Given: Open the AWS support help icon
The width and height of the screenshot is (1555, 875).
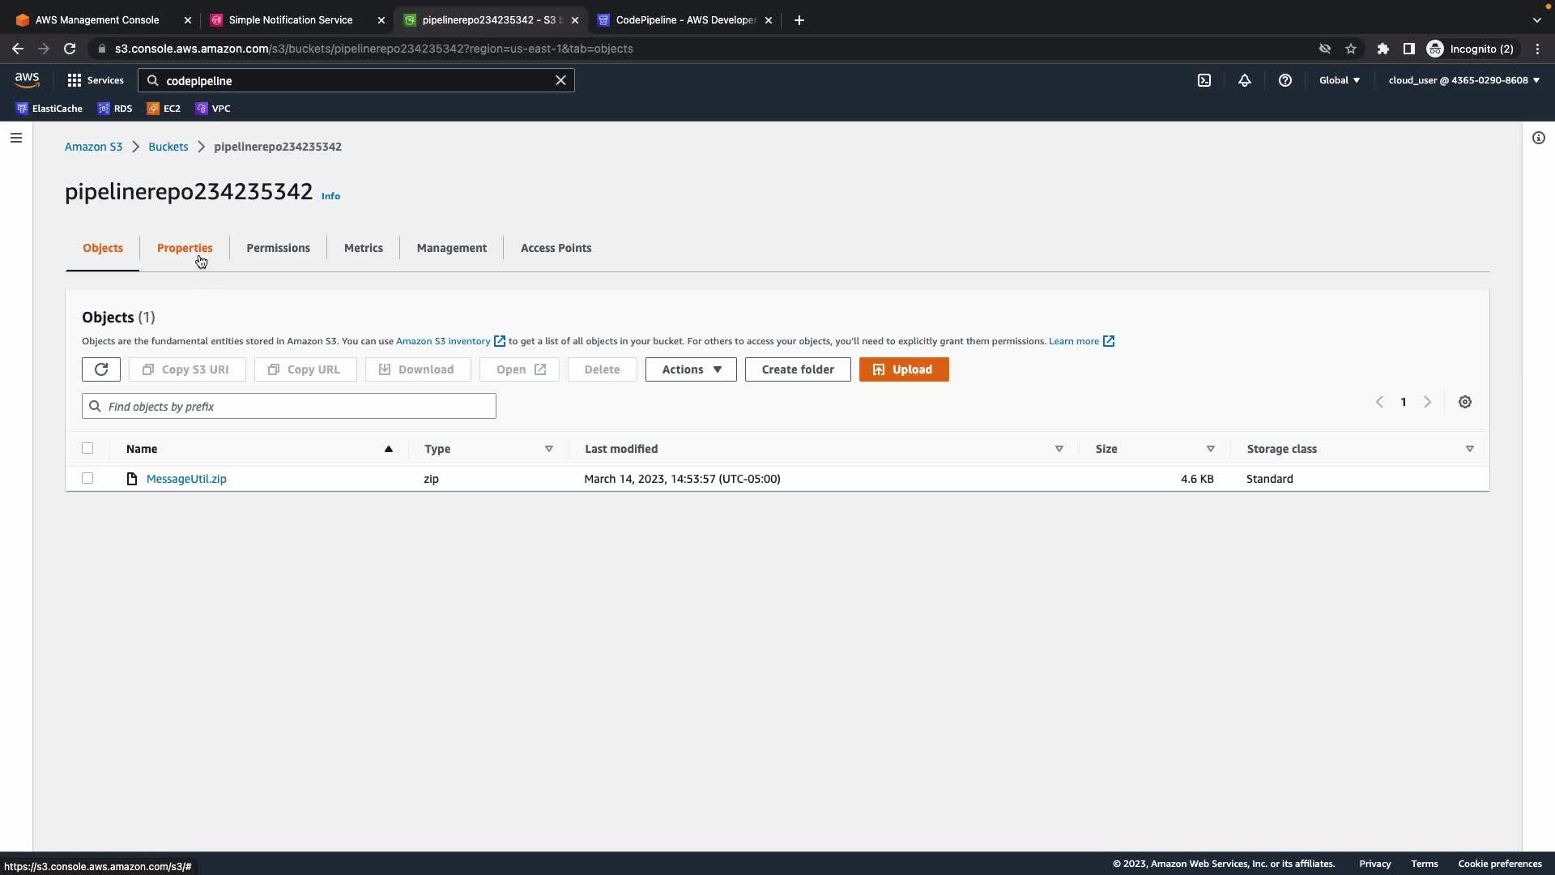Looking at the screenshot, I should pyautogui.click(x=1285, y=80).
